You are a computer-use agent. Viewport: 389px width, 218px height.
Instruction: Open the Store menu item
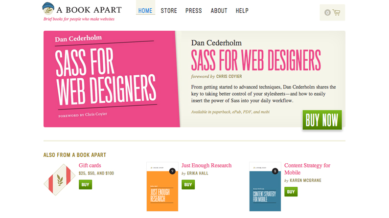pyautogui.click(x=169, y=11)
